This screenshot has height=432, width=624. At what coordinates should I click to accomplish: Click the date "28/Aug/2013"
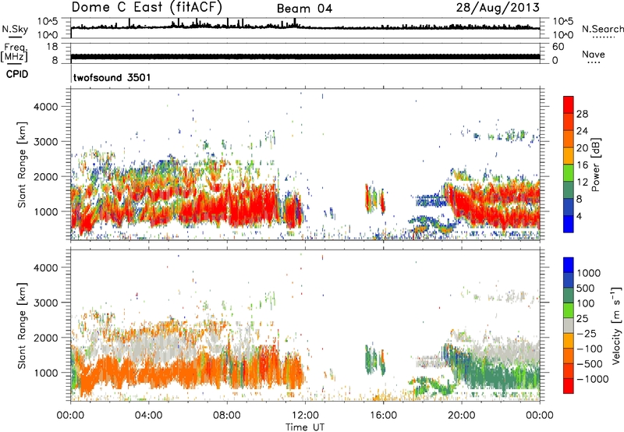click(498, 8)
